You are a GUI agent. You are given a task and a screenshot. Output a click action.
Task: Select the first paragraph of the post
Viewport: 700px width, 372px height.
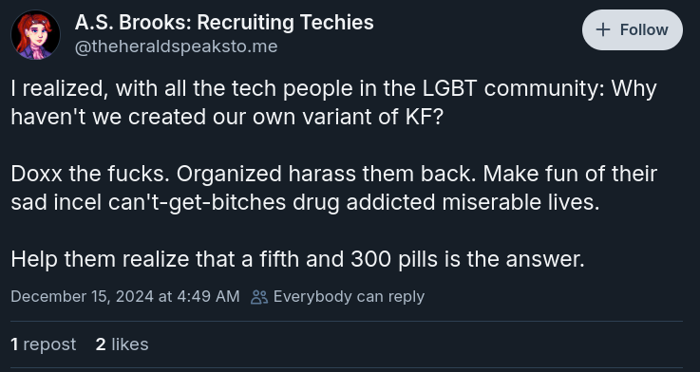pyautogui.click(x=333, y=102)
